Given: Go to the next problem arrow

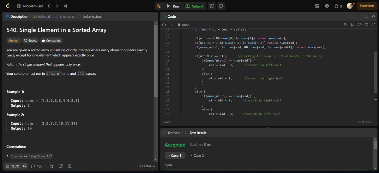Looking at the screenshot, I should click(57, 6).
